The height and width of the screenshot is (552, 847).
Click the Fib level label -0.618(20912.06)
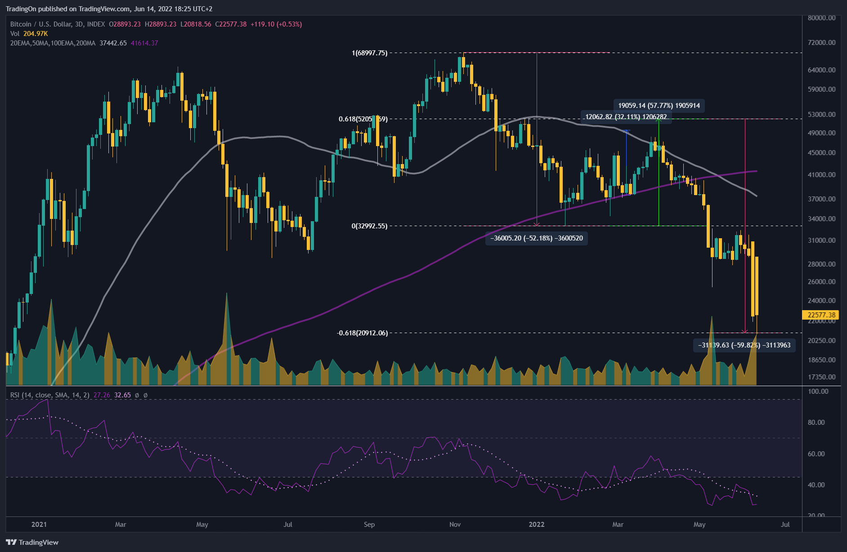point(362,333)
